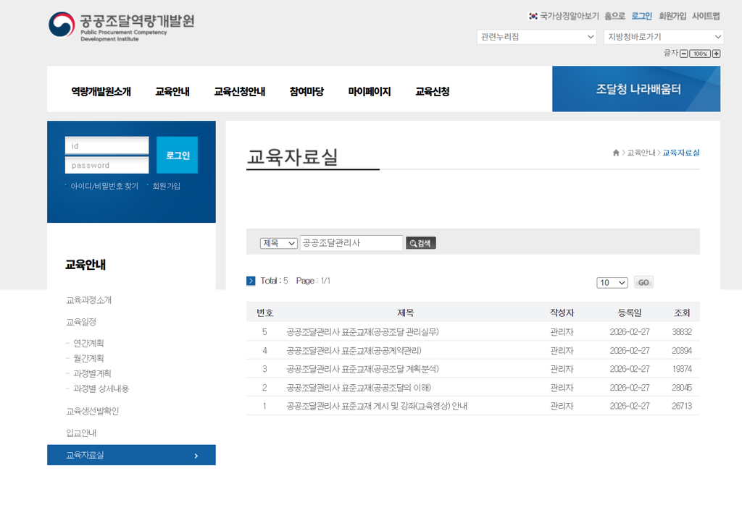
Task: Open 교육과정소개 in sidebar
Action: coord(88,300)
